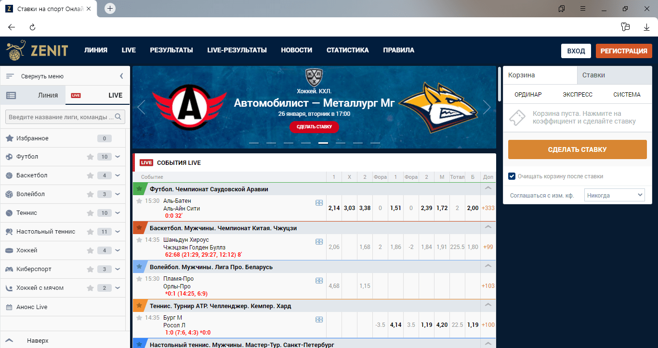658x348 pixels.
Task: Toggle Очищать корзину после ставки checkbox
Action: 512,176
